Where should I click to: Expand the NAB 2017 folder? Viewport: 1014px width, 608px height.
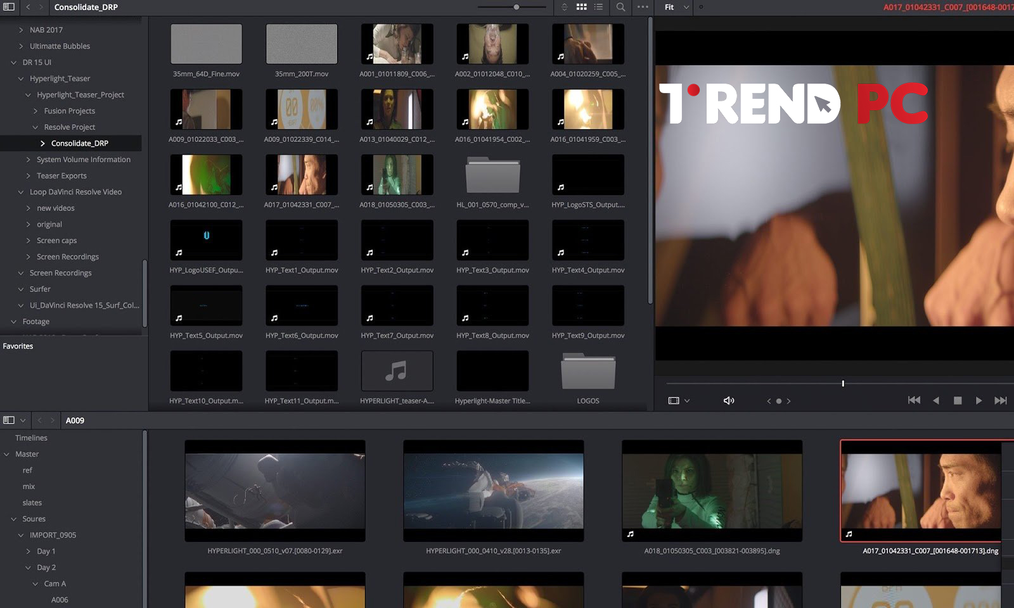point(21,30)
